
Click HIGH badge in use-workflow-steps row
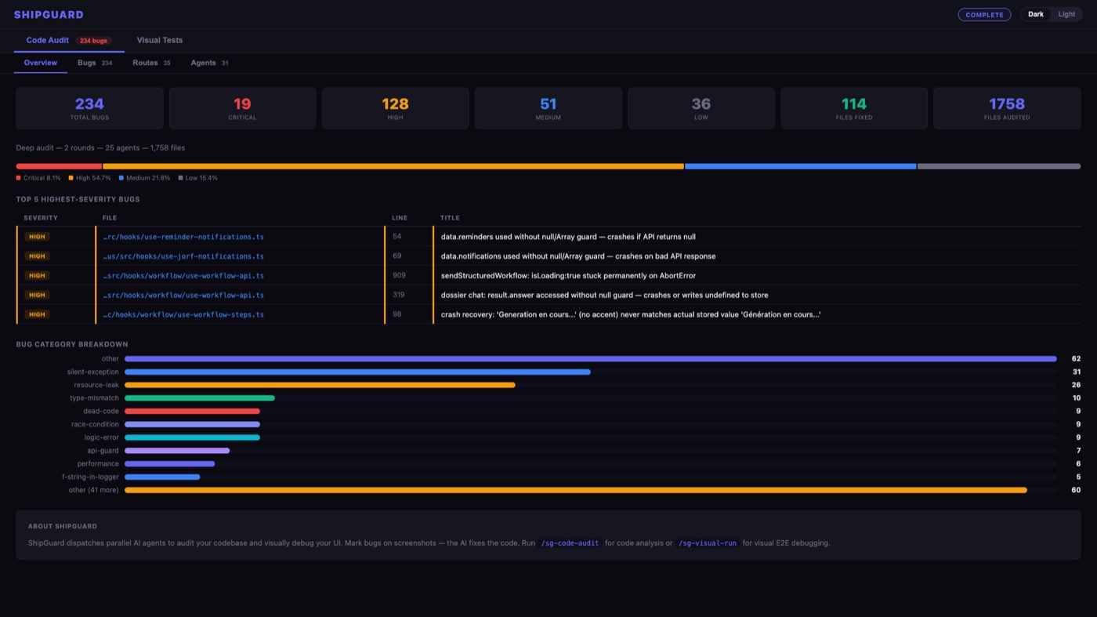click(37, 314)
